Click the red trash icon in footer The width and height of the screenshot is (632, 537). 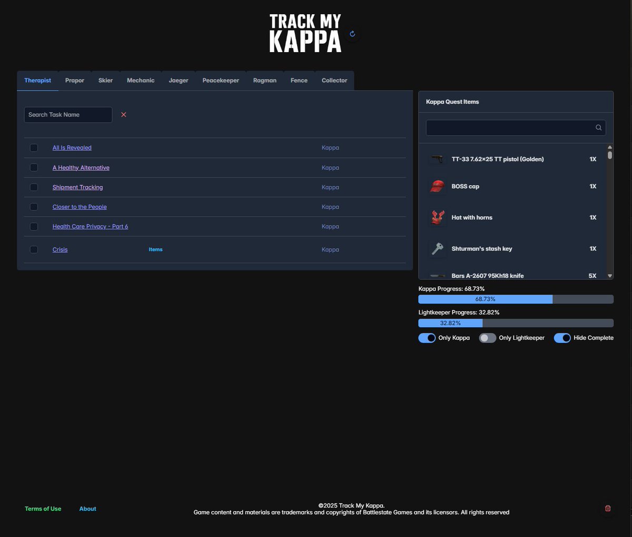tap(608, 509)
